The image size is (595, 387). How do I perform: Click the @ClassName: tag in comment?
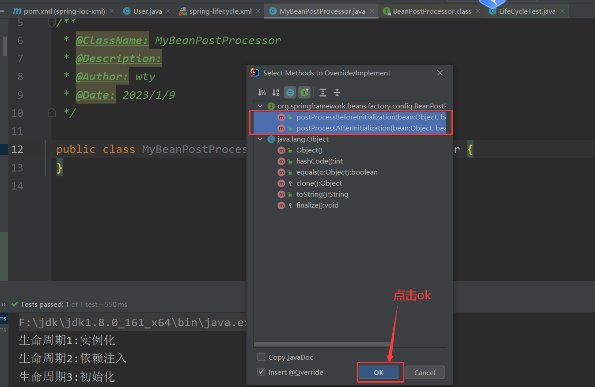[112, 41]
